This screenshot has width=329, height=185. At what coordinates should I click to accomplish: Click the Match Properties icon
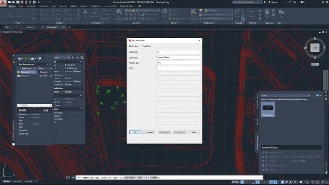194,13
